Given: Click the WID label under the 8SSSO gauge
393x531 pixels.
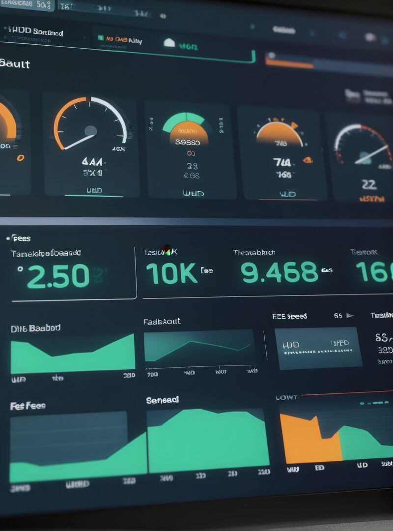Looking at the screenshot, I should tap(193, 193).
